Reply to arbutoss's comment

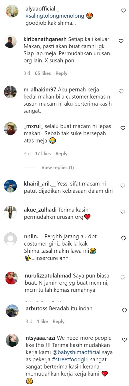point(58,321)
